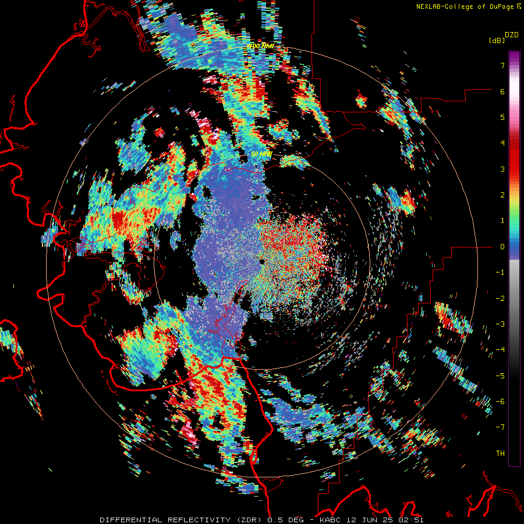Click the 2 value on the color scale
This screenshot has height=524, width=524.
pos(502,195)
